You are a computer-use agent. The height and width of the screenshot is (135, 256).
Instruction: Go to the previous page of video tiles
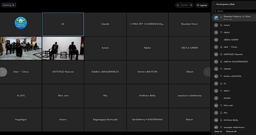[x=3, y=72]
